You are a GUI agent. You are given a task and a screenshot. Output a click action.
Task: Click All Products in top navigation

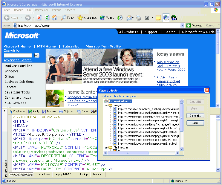[x=129, y=32]
